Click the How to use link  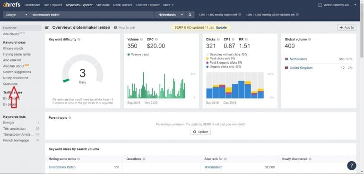point(127,27)
